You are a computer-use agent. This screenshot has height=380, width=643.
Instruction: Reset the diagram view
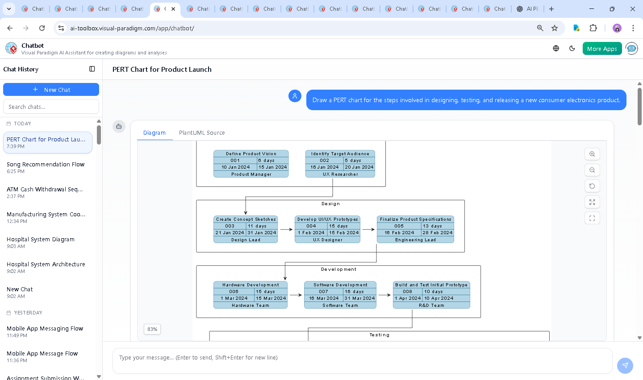(x=592, y=186)
